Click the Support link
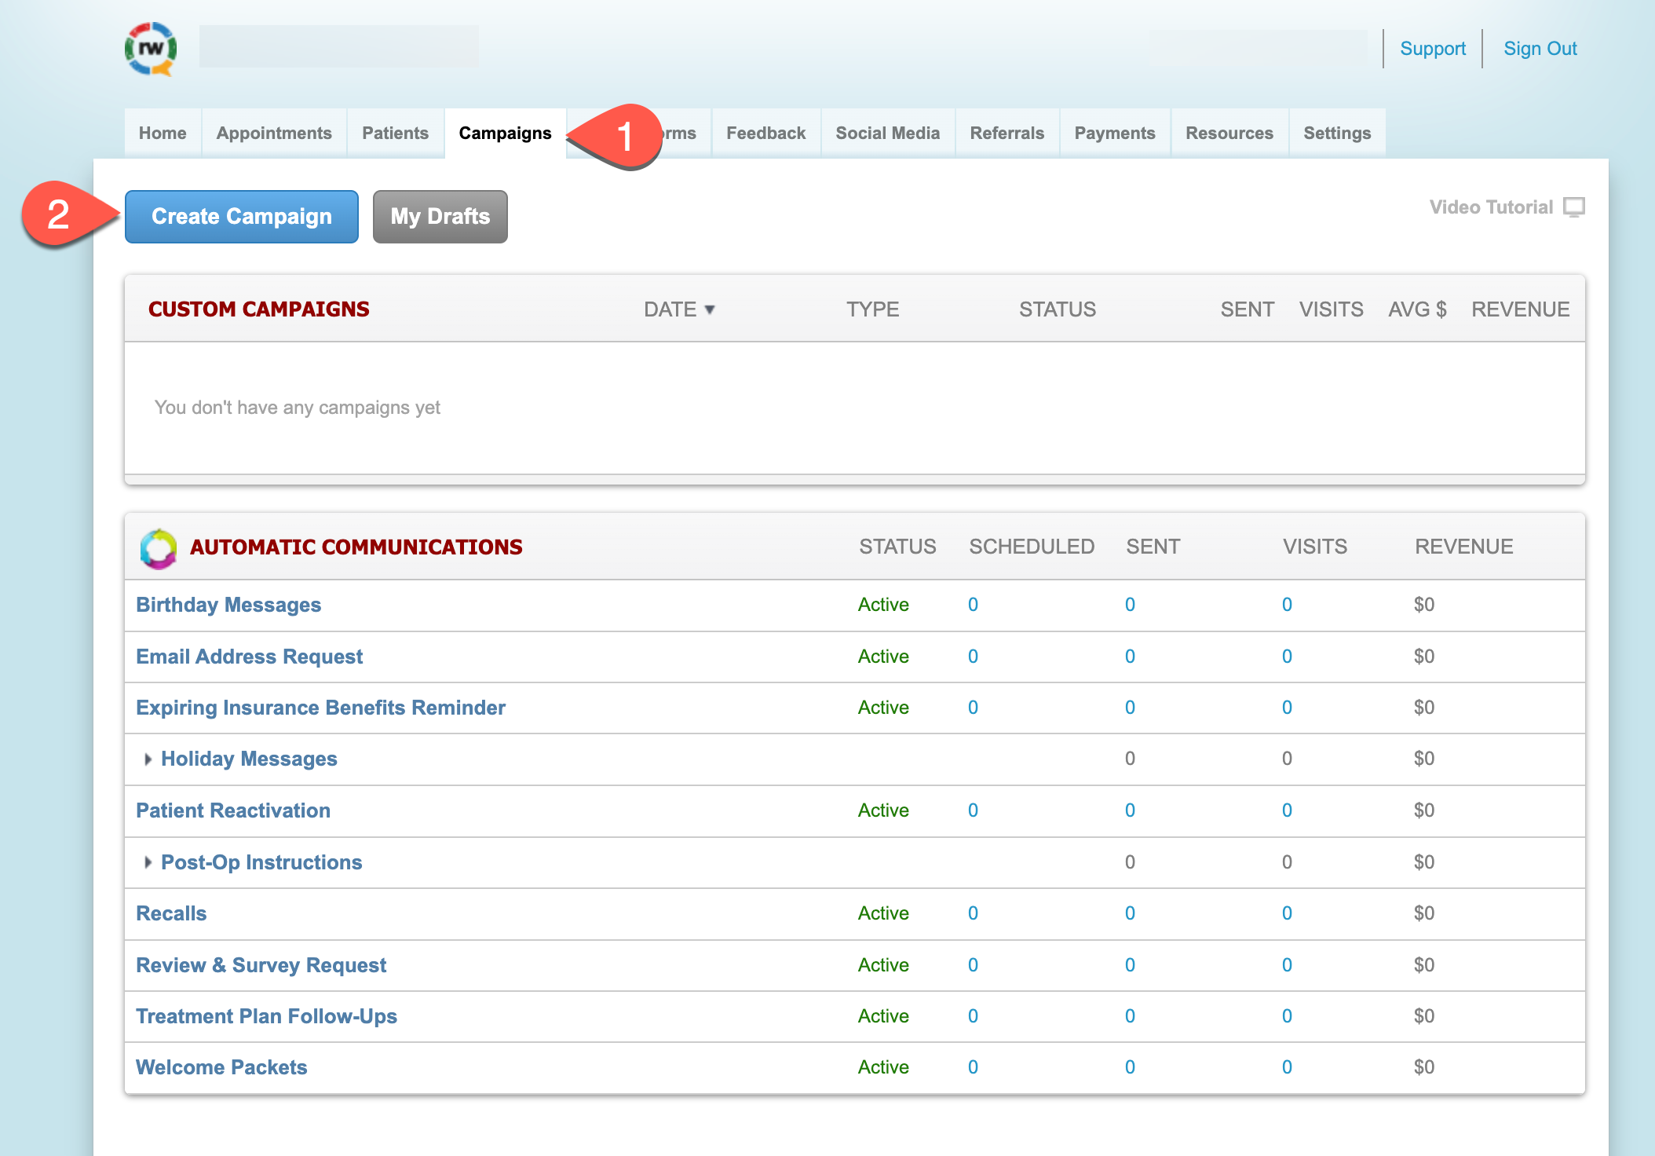Image resolution: width=1655 pixels, height=1156 pixels. pos(1432,49)
